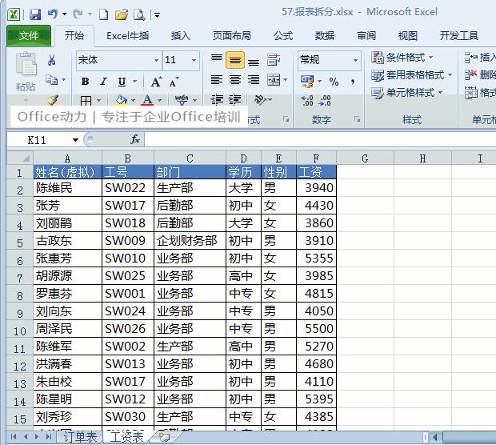The width and height of the screenshot is (496, 445).
Task: Click the Cut scissors icon
Action: pos(51,59)
